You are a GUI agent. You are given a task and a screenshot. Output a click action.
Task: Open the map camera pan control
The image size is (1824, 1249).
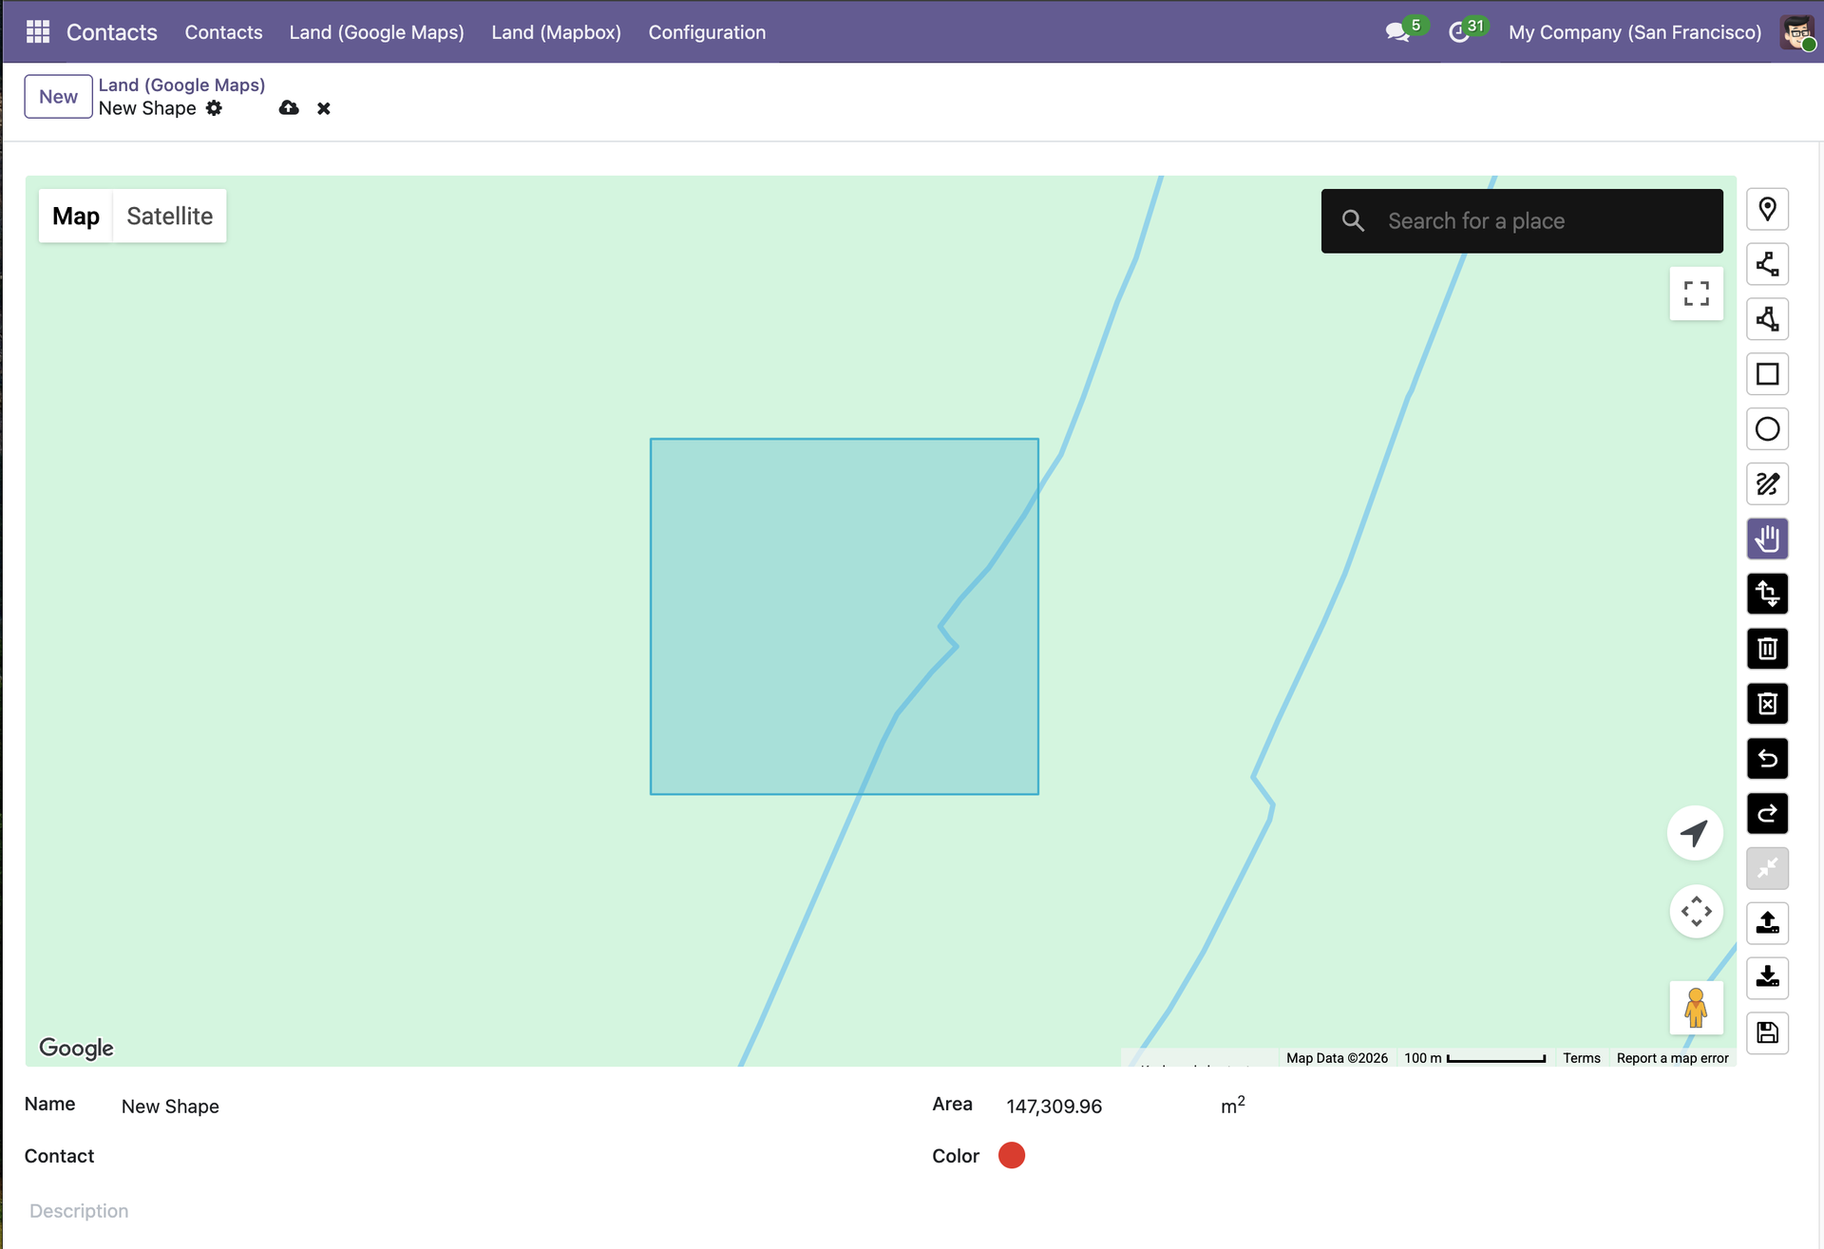(x=1696, y=912)
